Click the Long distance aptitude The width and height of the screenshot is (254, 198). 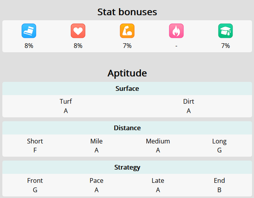(219, 146)
